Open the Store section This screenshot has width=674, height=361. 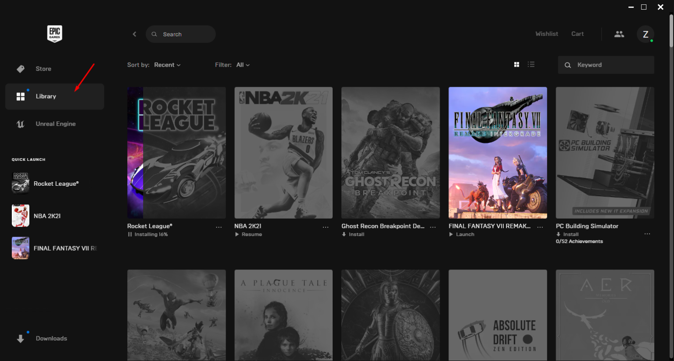point(54,69)
